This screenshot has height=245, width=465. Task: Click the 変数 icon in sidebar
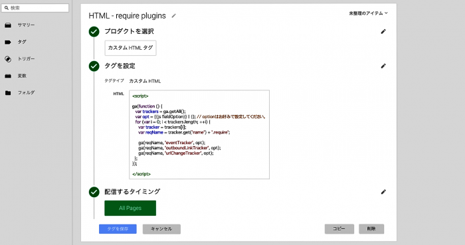coord(8,76)
